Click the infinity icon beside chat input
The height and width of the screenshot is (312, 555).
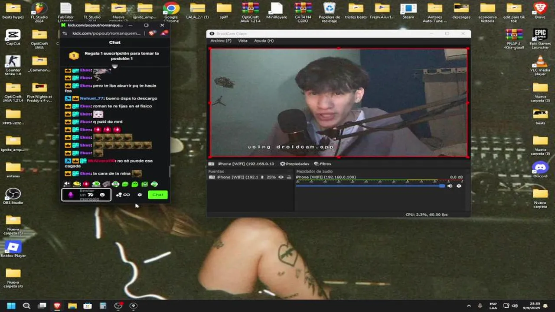click(127, 195)
